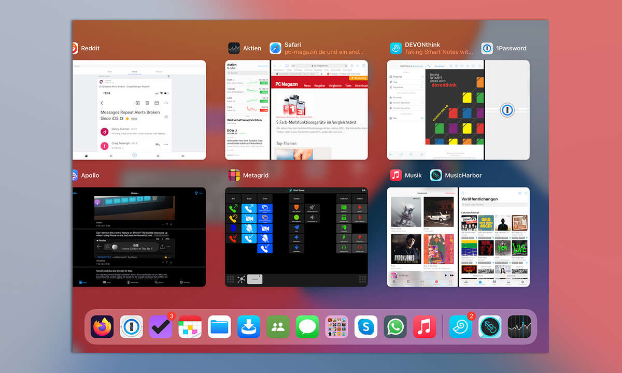This screenshot has height=373, width=622.
Task: Select the Ratgeber tab in PC Magazin page
Action: [x=321, y=85]
